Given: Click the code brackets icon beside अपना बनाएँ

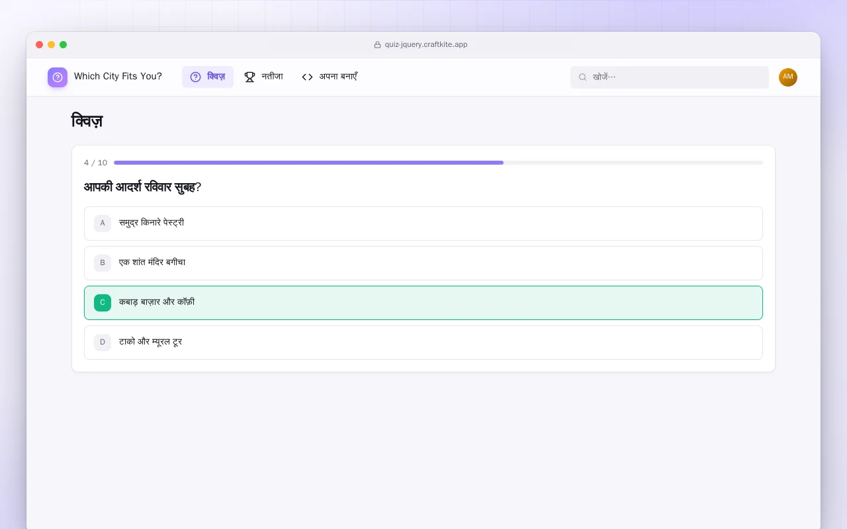Looking at the screenshot, I should 307,77.
